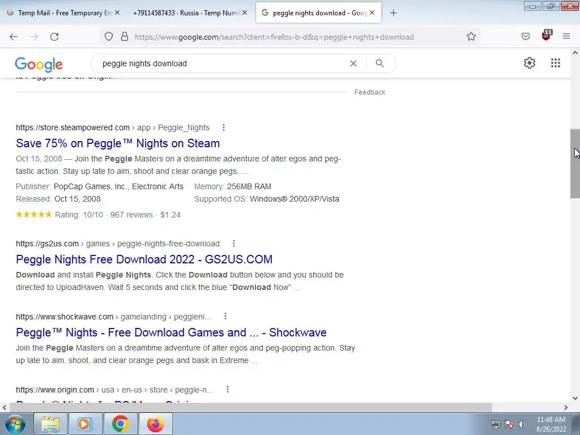Open more options for Origin result
The image size is (580, 435).
point(228,390)
